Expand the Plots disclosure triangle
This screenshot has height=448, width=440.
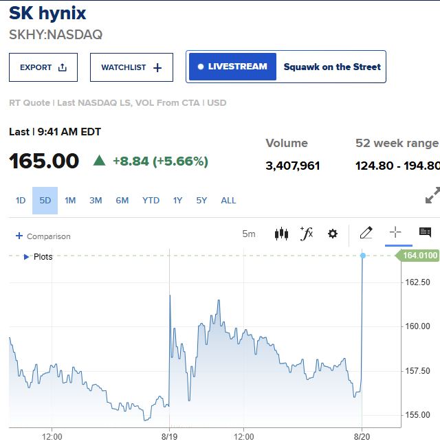click(x=26, y=257)
